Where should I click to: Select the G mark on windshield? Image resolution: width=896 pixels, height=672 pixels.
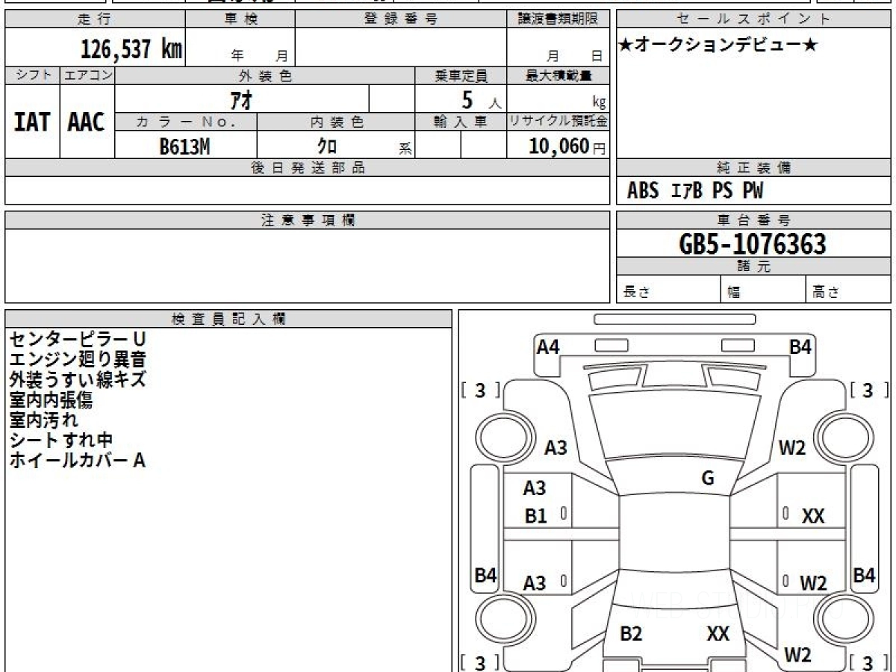(x=708, y=479)
